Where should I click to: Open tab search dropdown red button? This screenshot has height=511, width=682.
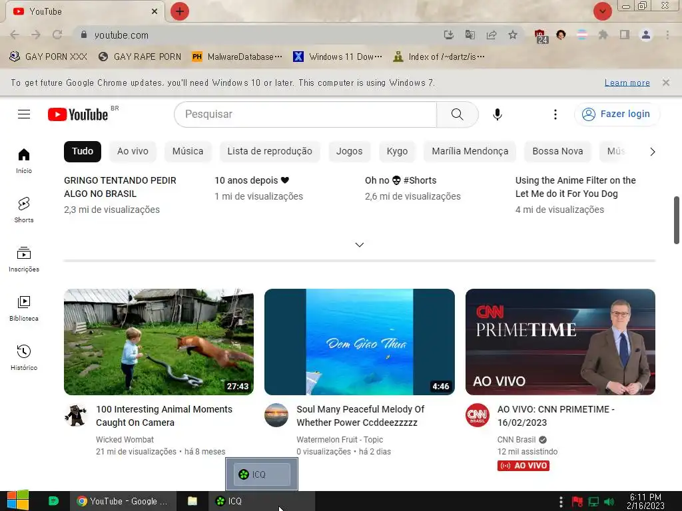pos(602,11)
